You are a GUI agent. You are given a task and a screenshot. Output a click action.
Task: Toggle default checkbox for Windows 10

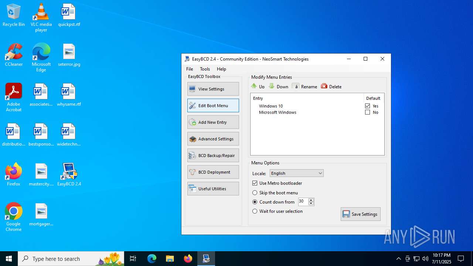(367, 106)
